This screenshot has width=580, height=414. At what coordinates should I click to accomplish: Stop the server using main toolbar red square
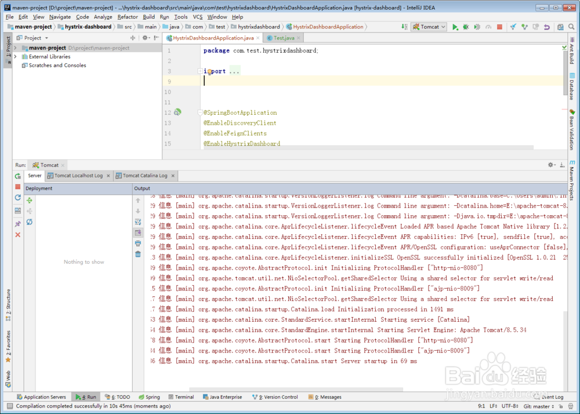[500, 27]
